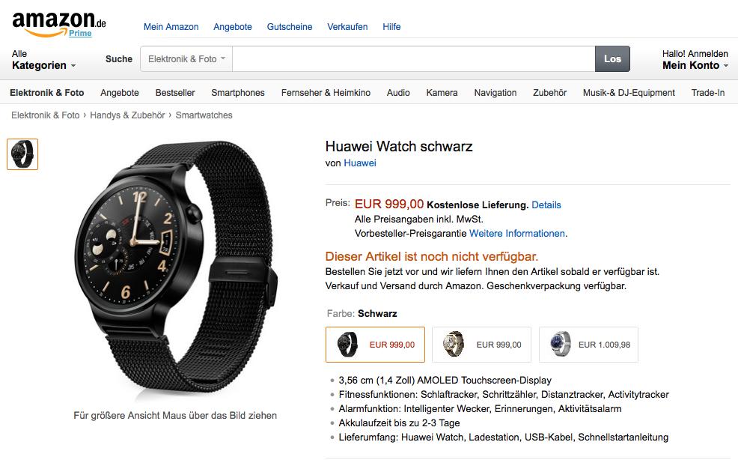This screenshot has height=460, width=738.
Task: Open shipping Details link next to price
Action: click(x=546, y=205)
